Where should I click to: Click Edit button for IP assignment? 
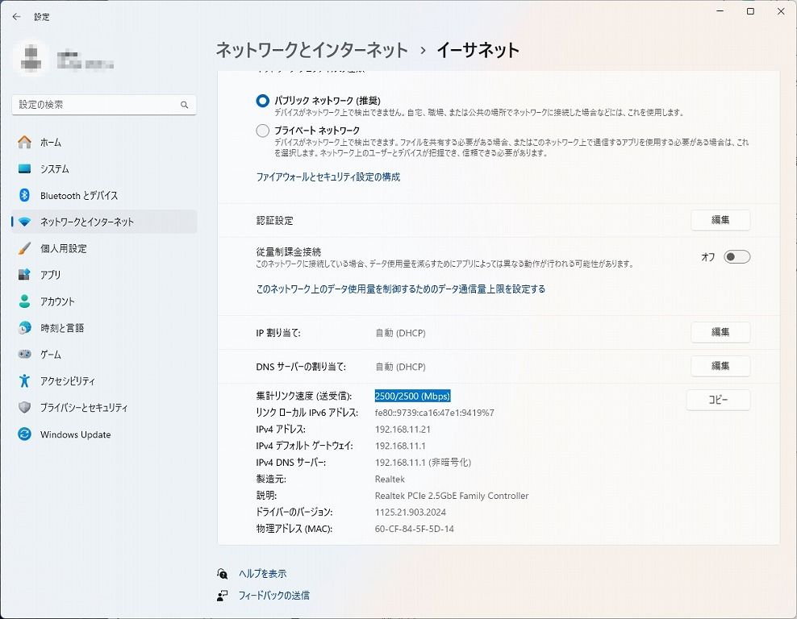720,332
